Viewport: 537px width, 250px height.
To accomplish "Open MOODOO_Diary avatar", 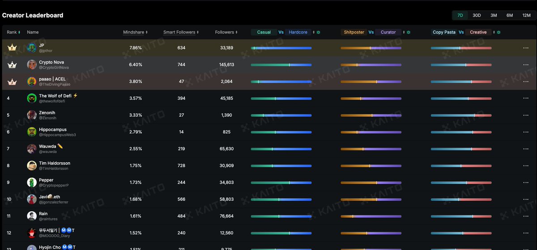I will pos(32,233).
